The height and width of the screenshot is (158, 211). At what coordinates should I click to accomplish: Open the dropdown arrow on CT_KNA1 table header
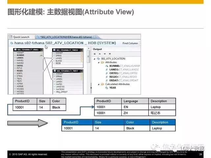coord(42,50)
